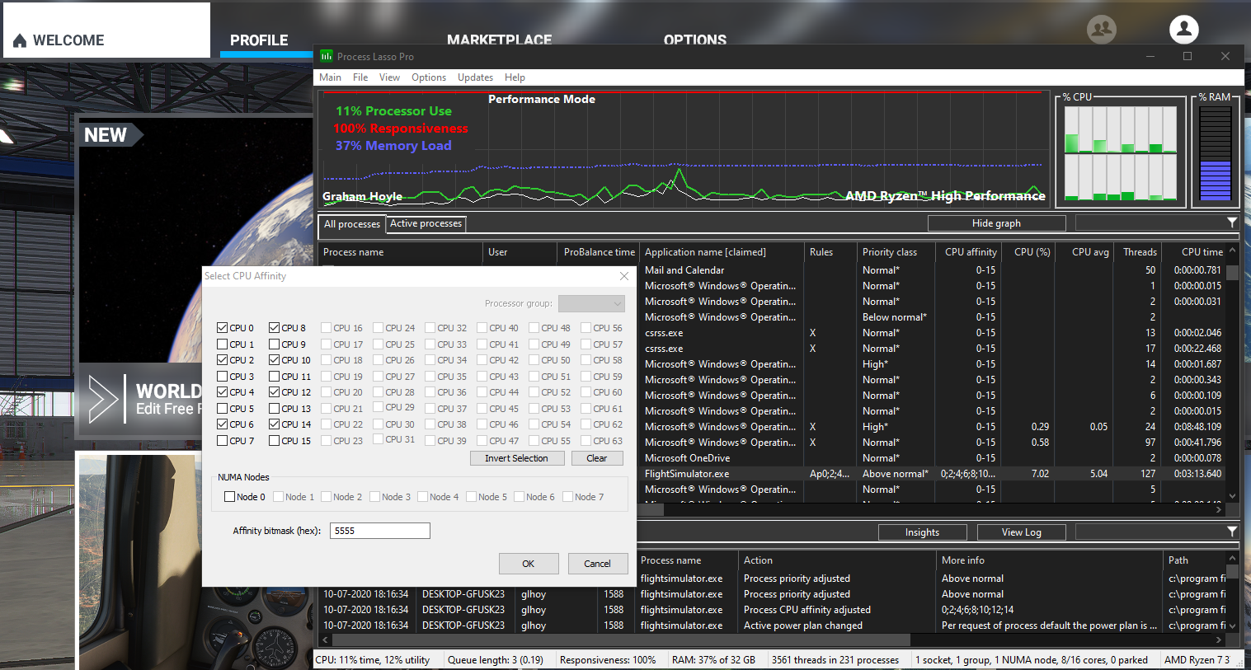Click the Action column header in log
Viewport: 1251px width, 670px height.
836,560
